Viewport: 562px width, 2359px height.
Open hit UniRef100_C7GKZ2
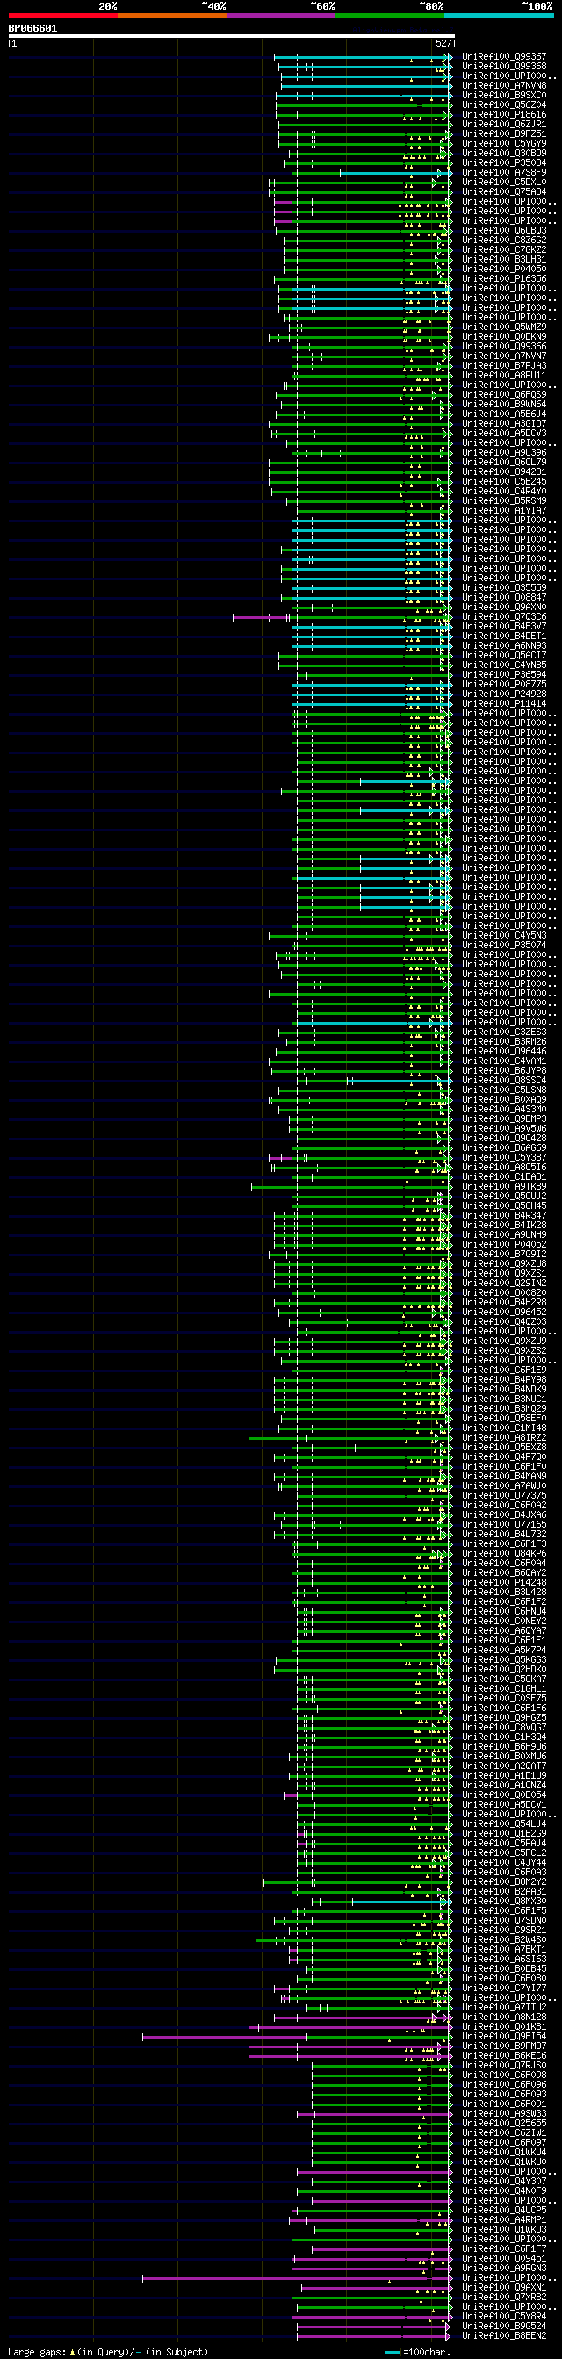coord(504,249)
